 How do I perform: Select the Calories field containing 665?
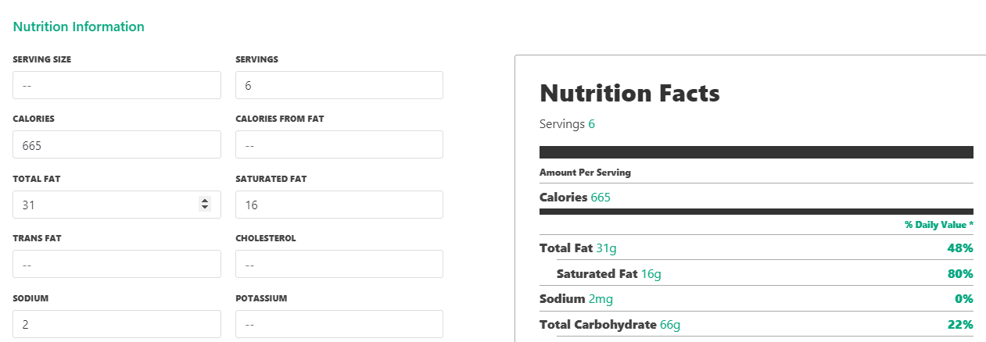tap(117, 144)
